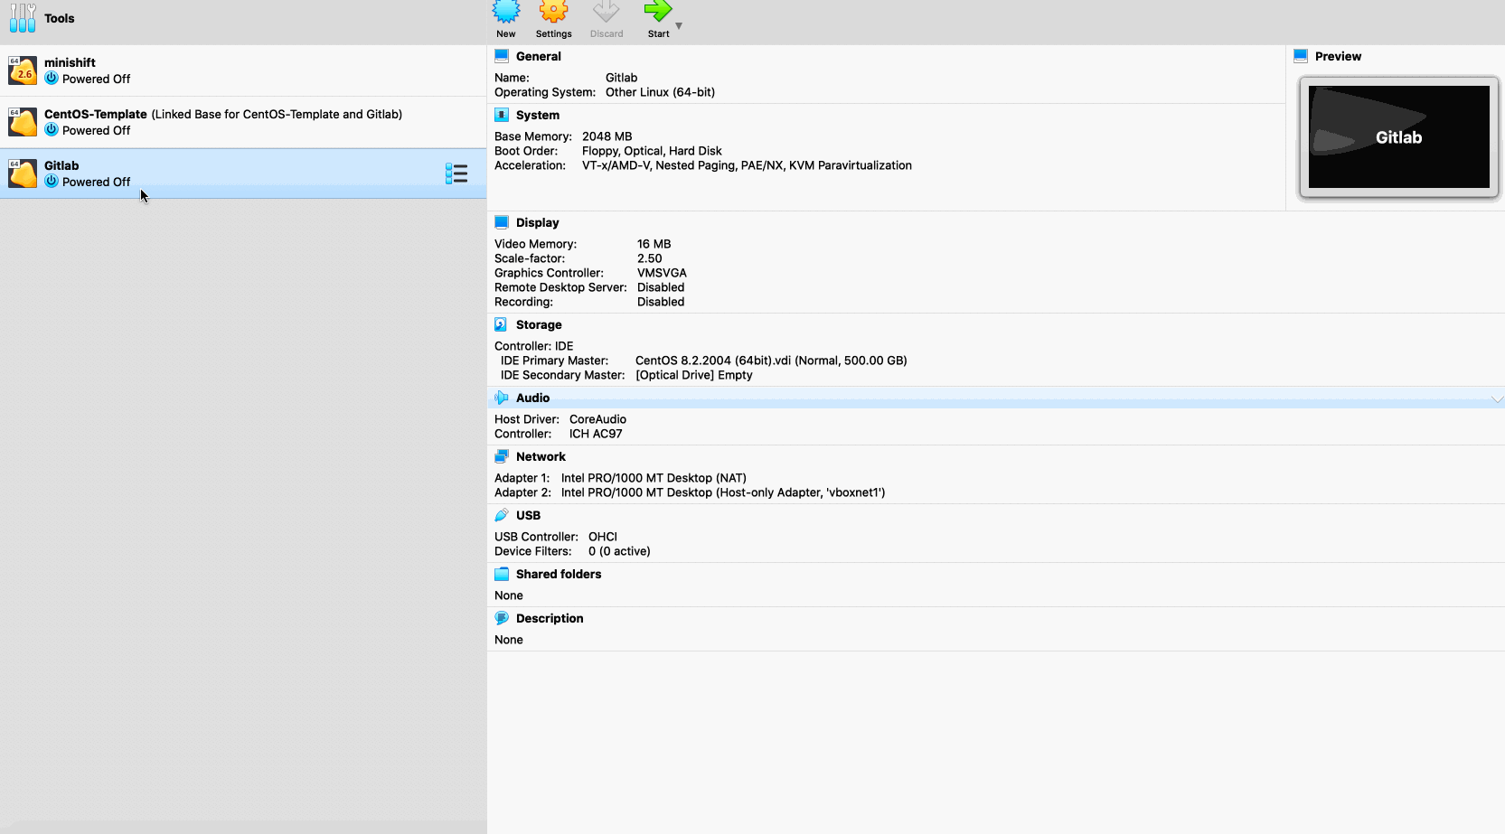Click the Network section adapter icon
Screen dimensions: 1505x834
(503, 456)
